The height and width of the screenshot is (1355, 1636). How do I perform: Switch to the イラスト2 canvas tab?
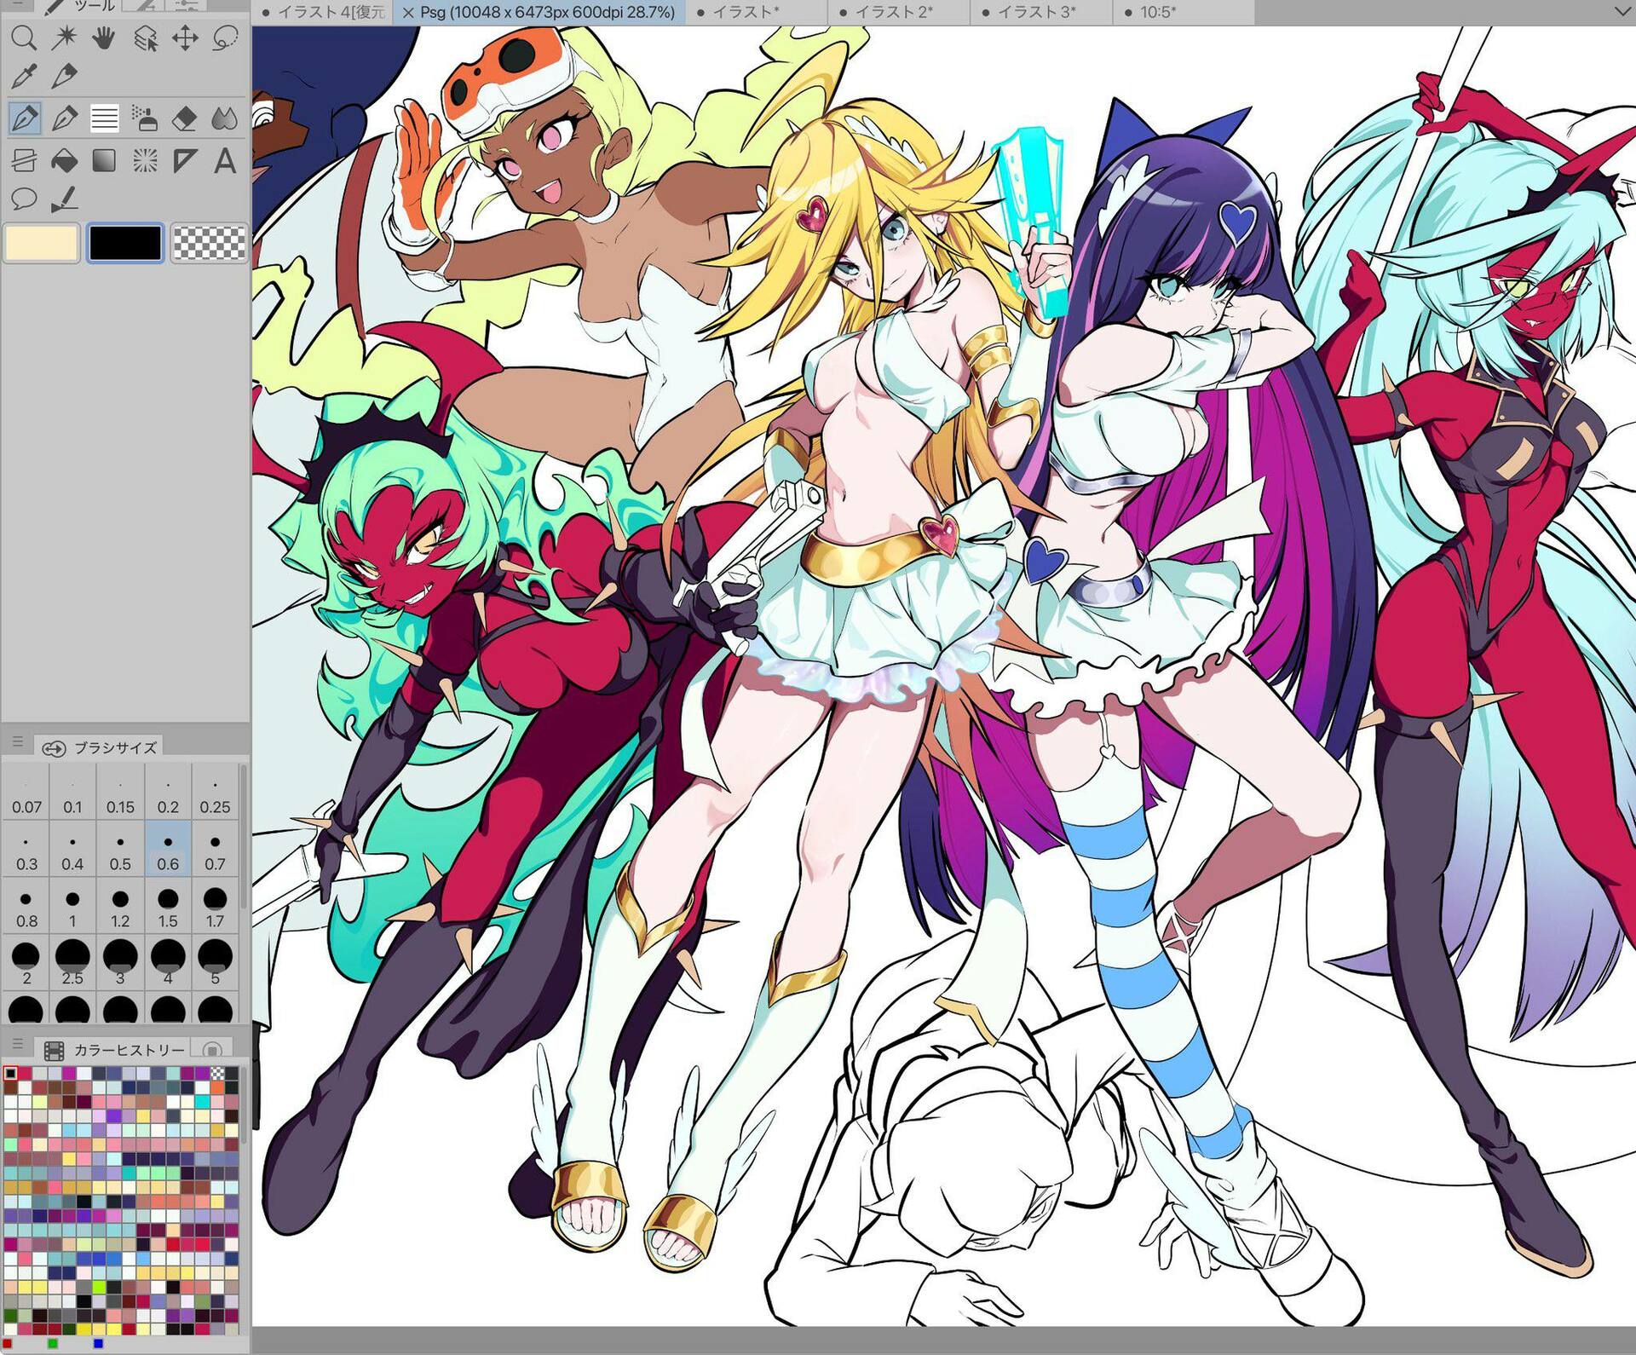(893, 12)
